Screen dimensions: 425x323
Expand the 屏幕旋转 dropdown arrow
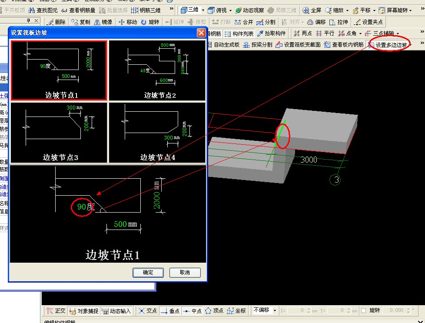411,10
